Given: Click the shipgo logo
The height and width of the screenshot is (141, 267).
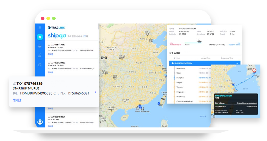Looking at the screenshot, I should pos(57,36).
